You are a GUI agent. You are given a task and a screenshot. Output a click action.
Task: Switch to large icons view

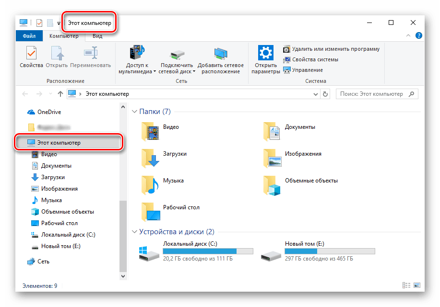click(x=417, y=285)
